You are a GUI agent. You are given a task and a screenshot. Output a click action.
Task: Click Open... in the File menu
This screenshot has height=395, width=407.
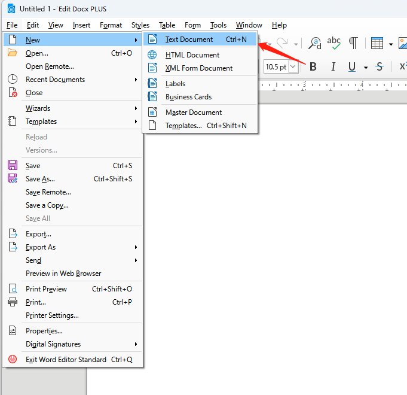click(x=73, y=53)
